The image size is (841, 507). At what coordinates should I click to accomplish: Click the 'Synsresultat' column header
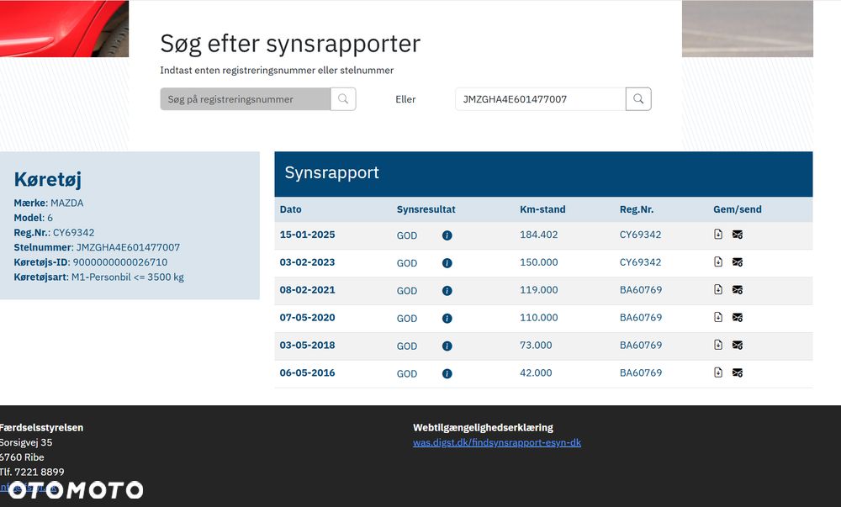(x=426, y=209)
